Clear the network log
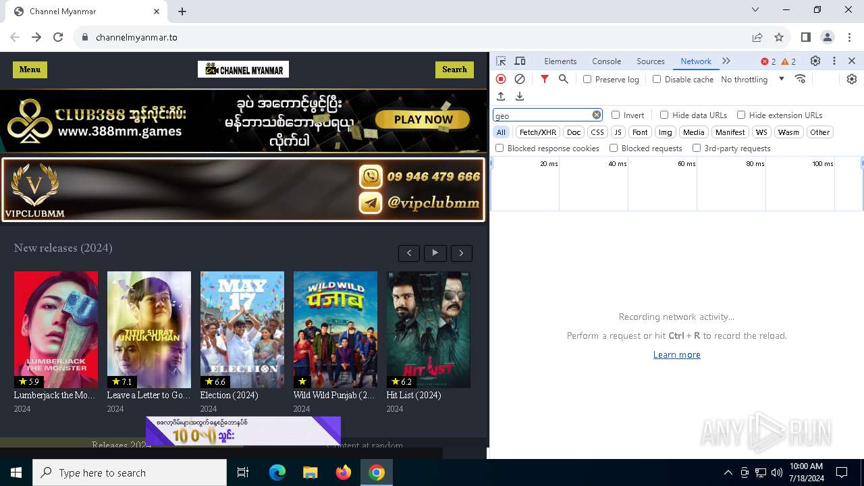Image resolution: width=864 pixels, height=486 pixels. 520,79
